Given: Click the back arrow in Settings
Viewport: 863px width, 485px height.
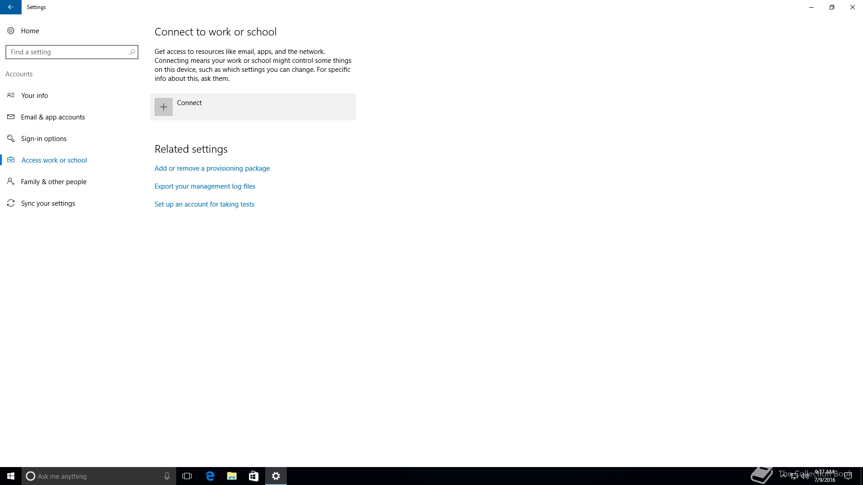Looking at the screenshot, I should pyautogui.click(x=10, y=7).
